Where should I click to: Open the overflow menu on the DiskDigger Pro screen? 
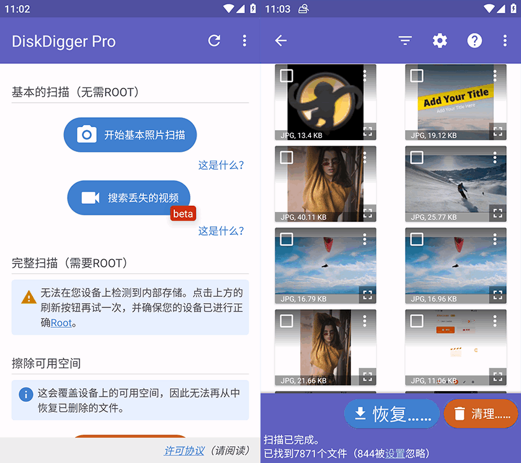244,41
